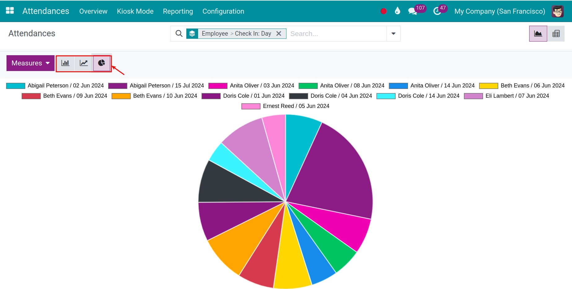Viewport: 572px width, 289px height.
Task: Switch to graph view
Action: tap(538, 33)
